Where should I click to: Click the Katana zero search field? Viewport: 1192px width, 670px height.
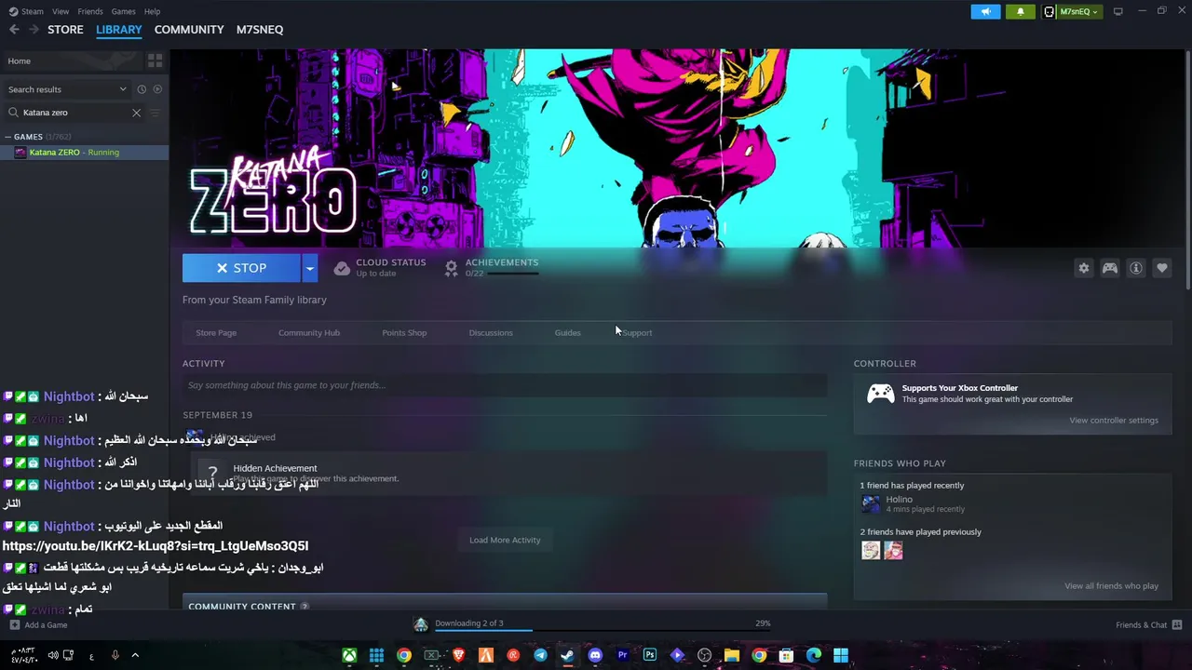pos(74,113)
